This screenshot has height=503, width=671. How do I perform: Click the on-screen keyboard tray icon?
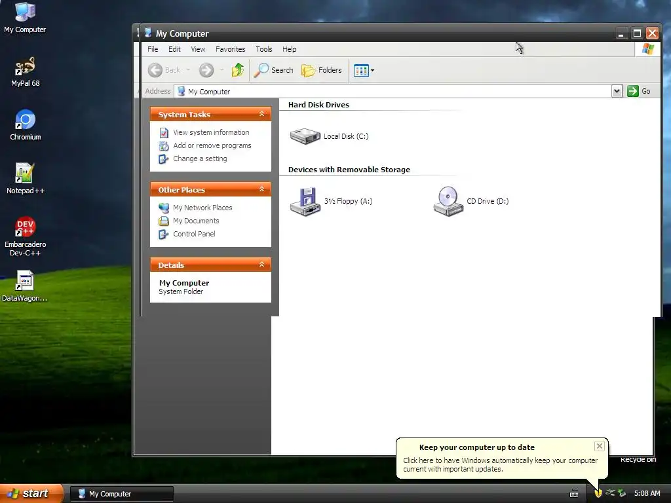pyautogui.click(x=574, y=494)
